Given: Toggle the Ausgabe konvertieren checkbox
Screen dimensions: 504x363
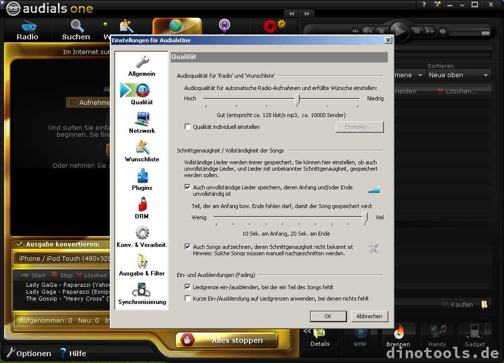Looking at the screenshot, I should coord(20,244).
